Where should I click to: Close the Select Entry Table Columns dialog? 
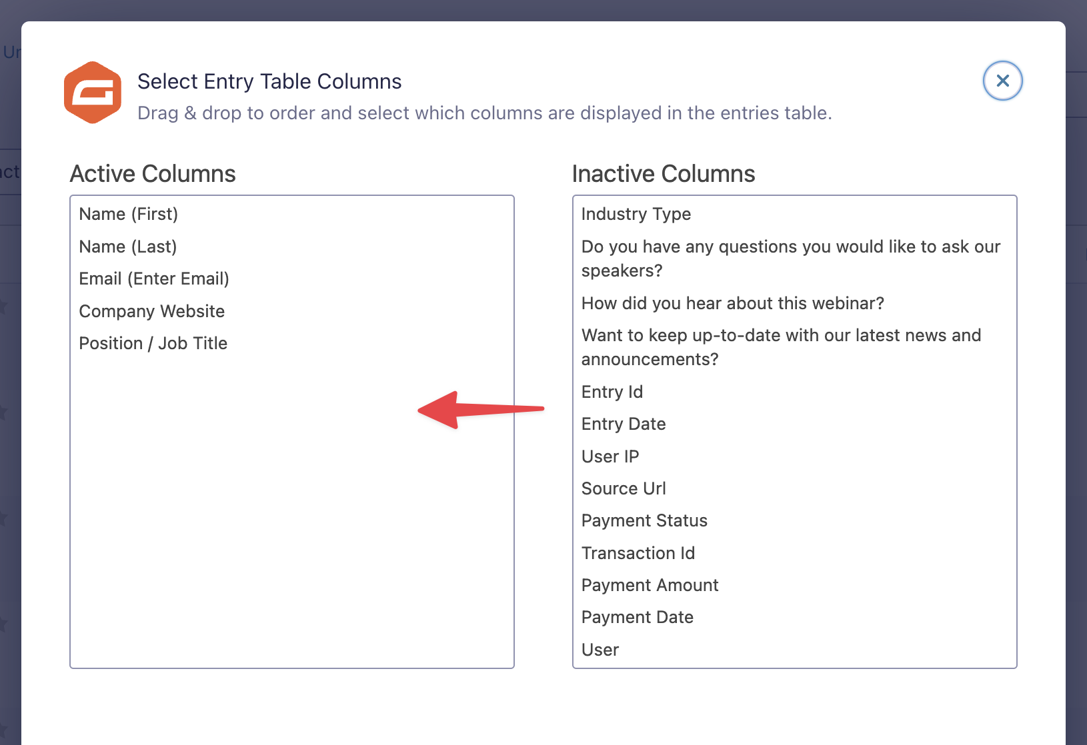1002,81
